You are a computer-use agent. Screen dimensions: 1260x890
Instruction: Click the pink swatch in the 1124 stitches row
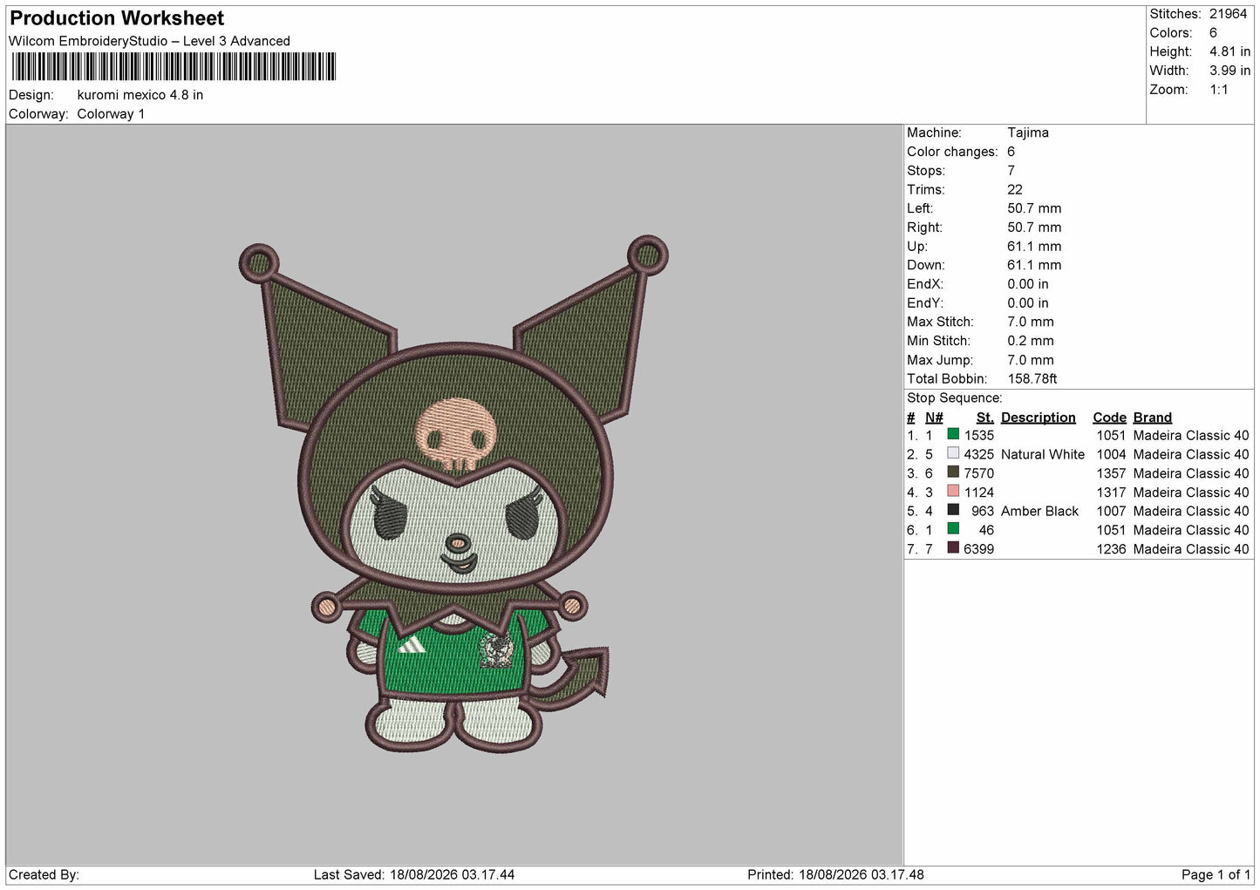tap(953, 492)
